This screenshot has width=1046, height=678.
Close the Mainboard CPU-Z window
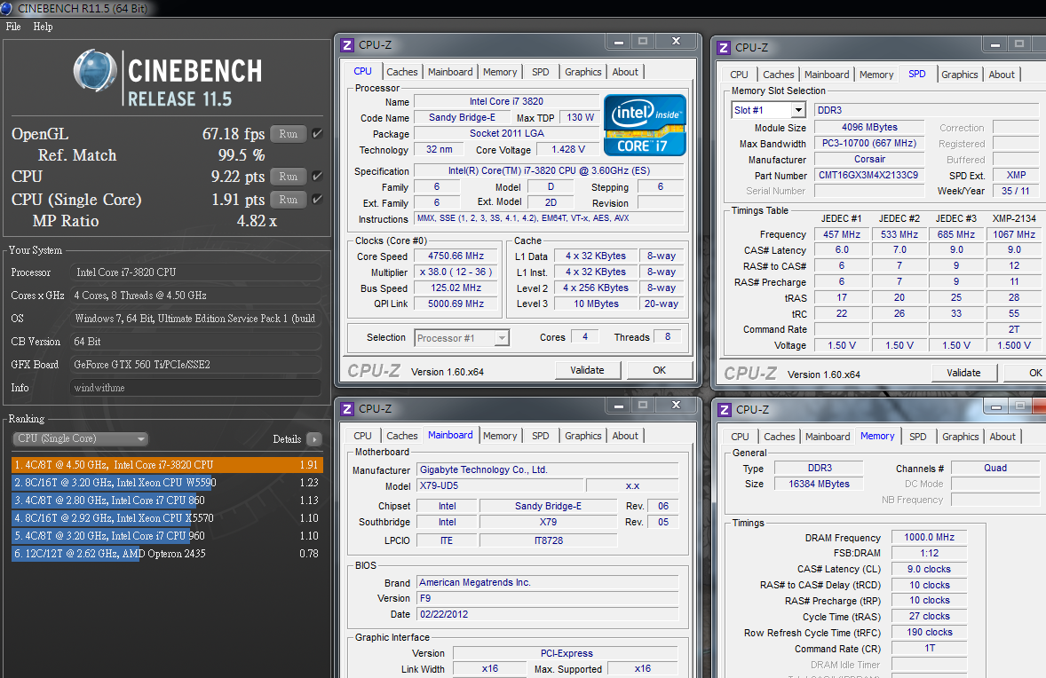(x=676, y=406)
